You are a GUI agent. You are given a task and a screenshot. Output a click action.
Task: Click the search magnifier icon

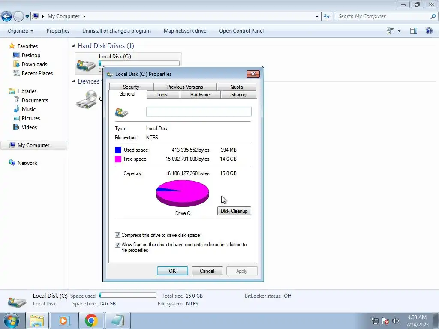pyautogui.click(x=433, y=16)
